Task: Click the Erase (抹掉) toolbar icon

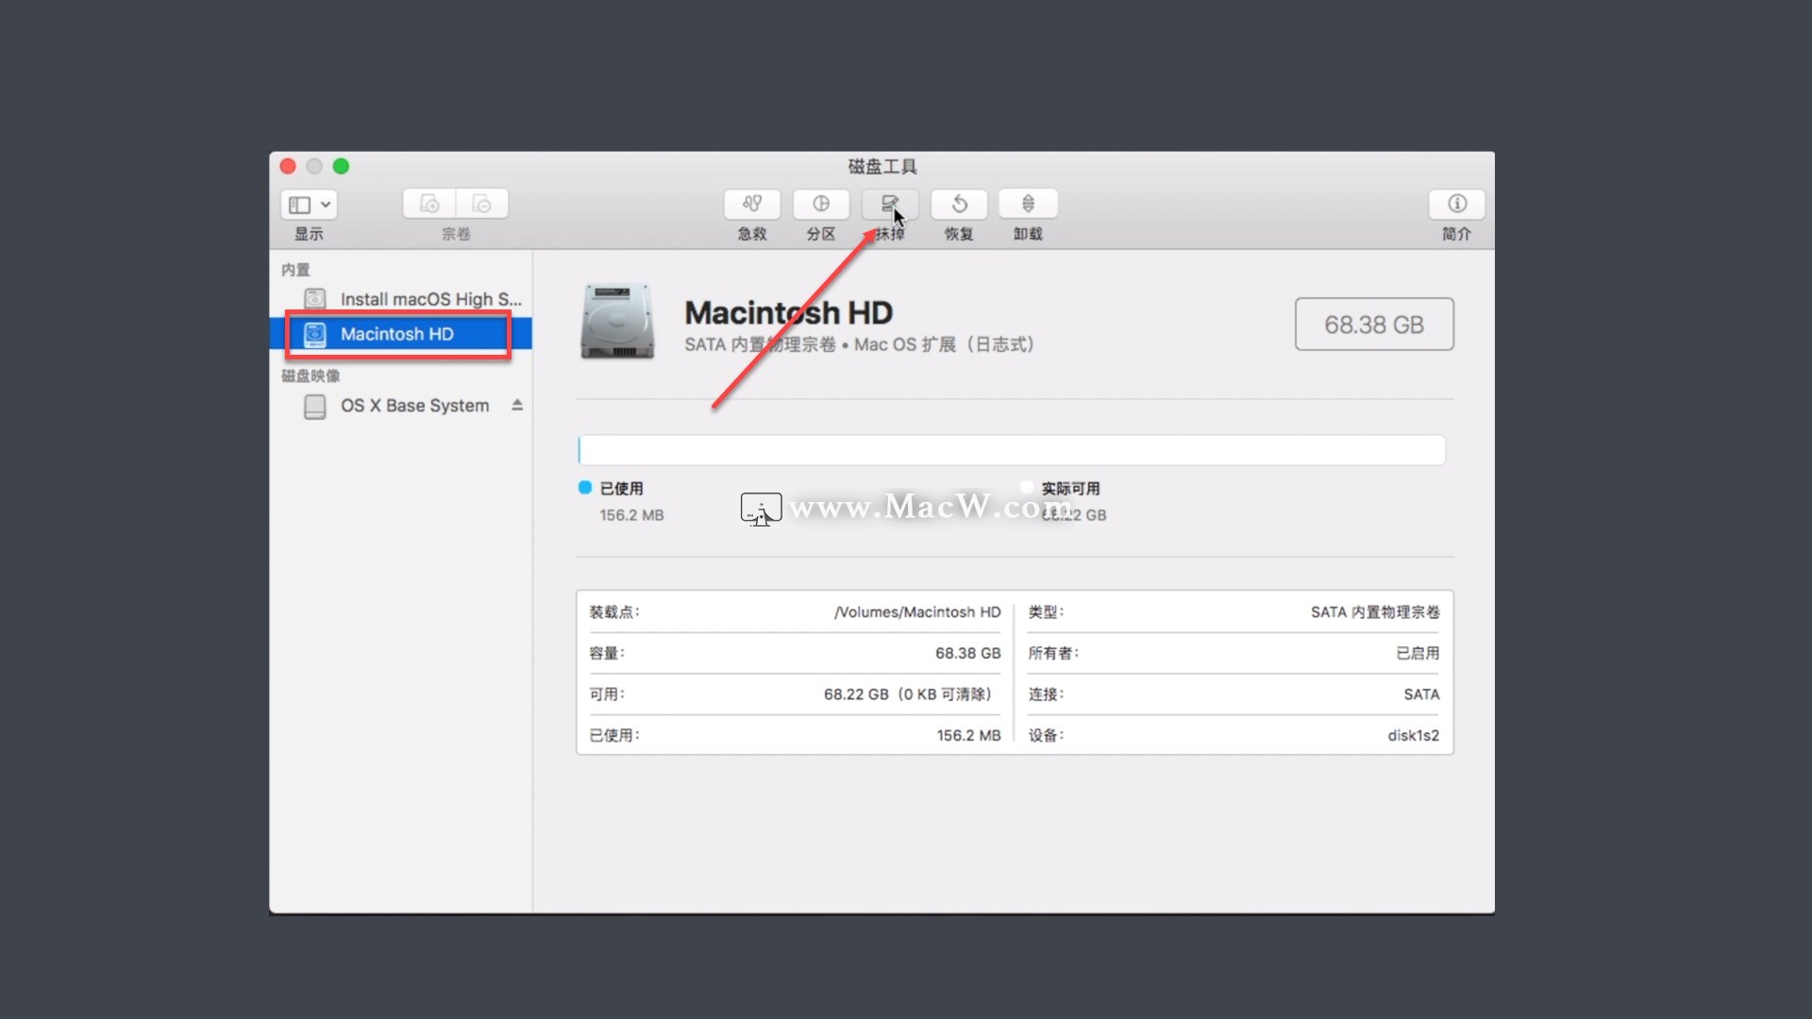Action: click(x=889, y=204)
